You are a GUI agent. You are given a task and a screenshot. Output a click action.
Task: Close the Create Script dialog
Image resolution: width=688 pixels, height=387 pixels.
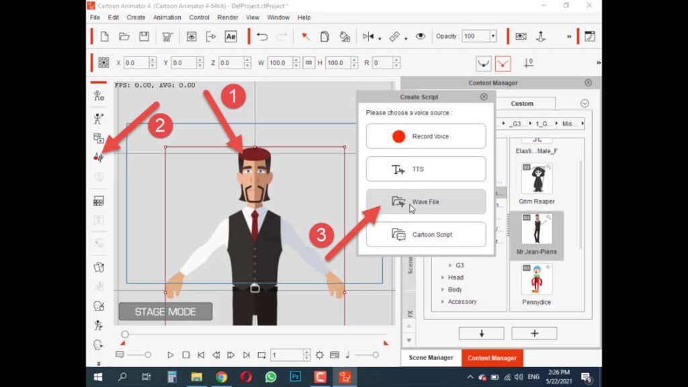click(x=484, y=97)
